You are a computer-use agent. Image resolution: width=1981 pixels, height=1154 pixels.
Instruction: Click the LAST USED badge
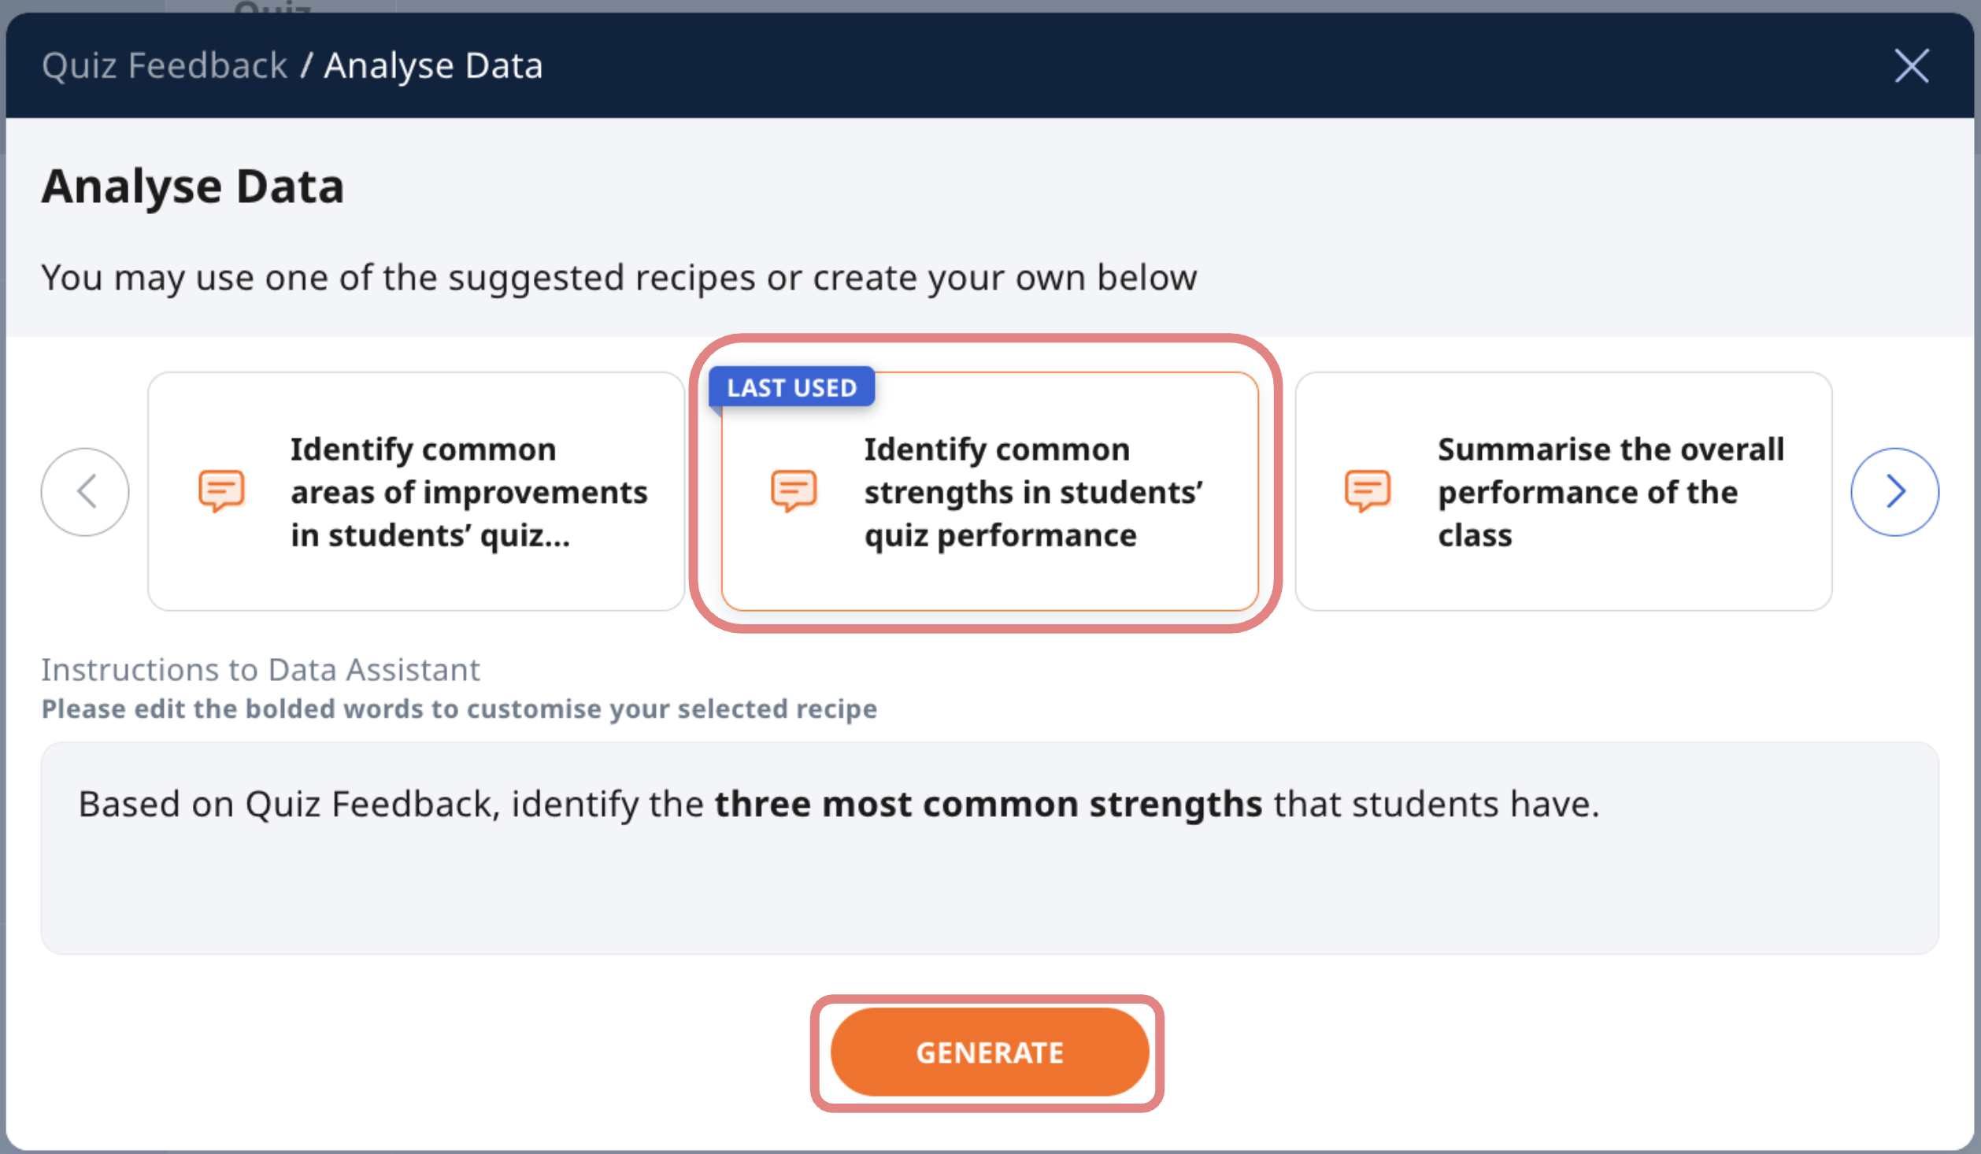point(791,387)
